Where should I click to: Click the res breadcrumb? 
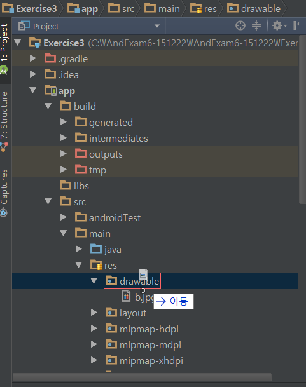(204, 9)
